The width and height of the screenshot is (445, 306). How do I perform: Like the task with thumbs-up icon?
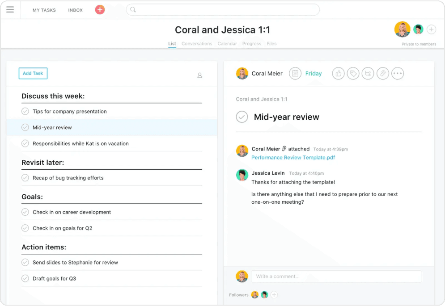pyautogui.click(x=339, y=74)
